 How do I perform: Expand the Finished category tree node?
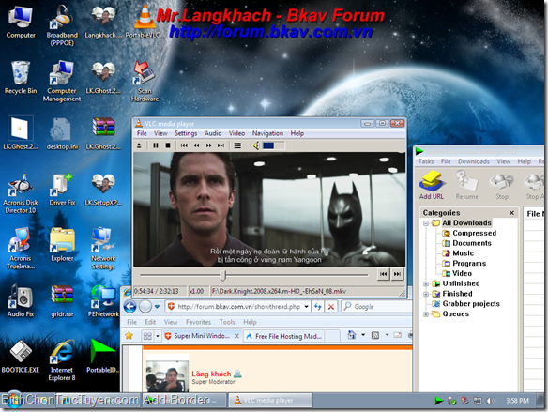[x=426, y=294]
